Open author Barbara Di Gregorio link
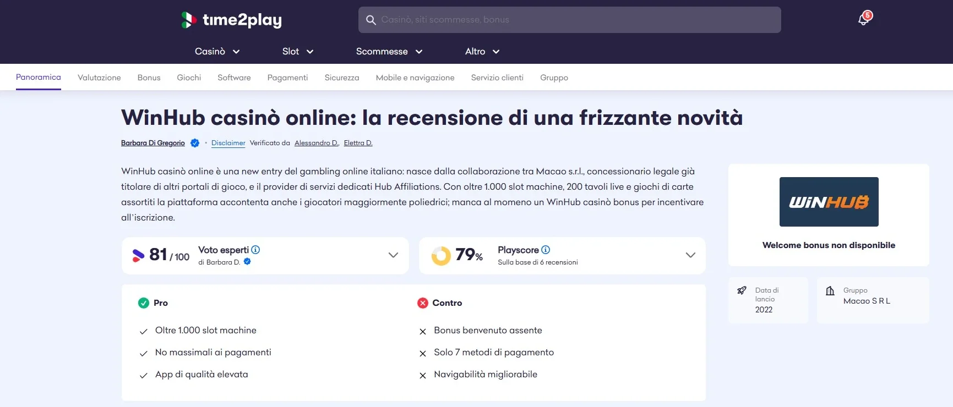The width and height of the screenshot is (953, 407). [x=153, y=143]
